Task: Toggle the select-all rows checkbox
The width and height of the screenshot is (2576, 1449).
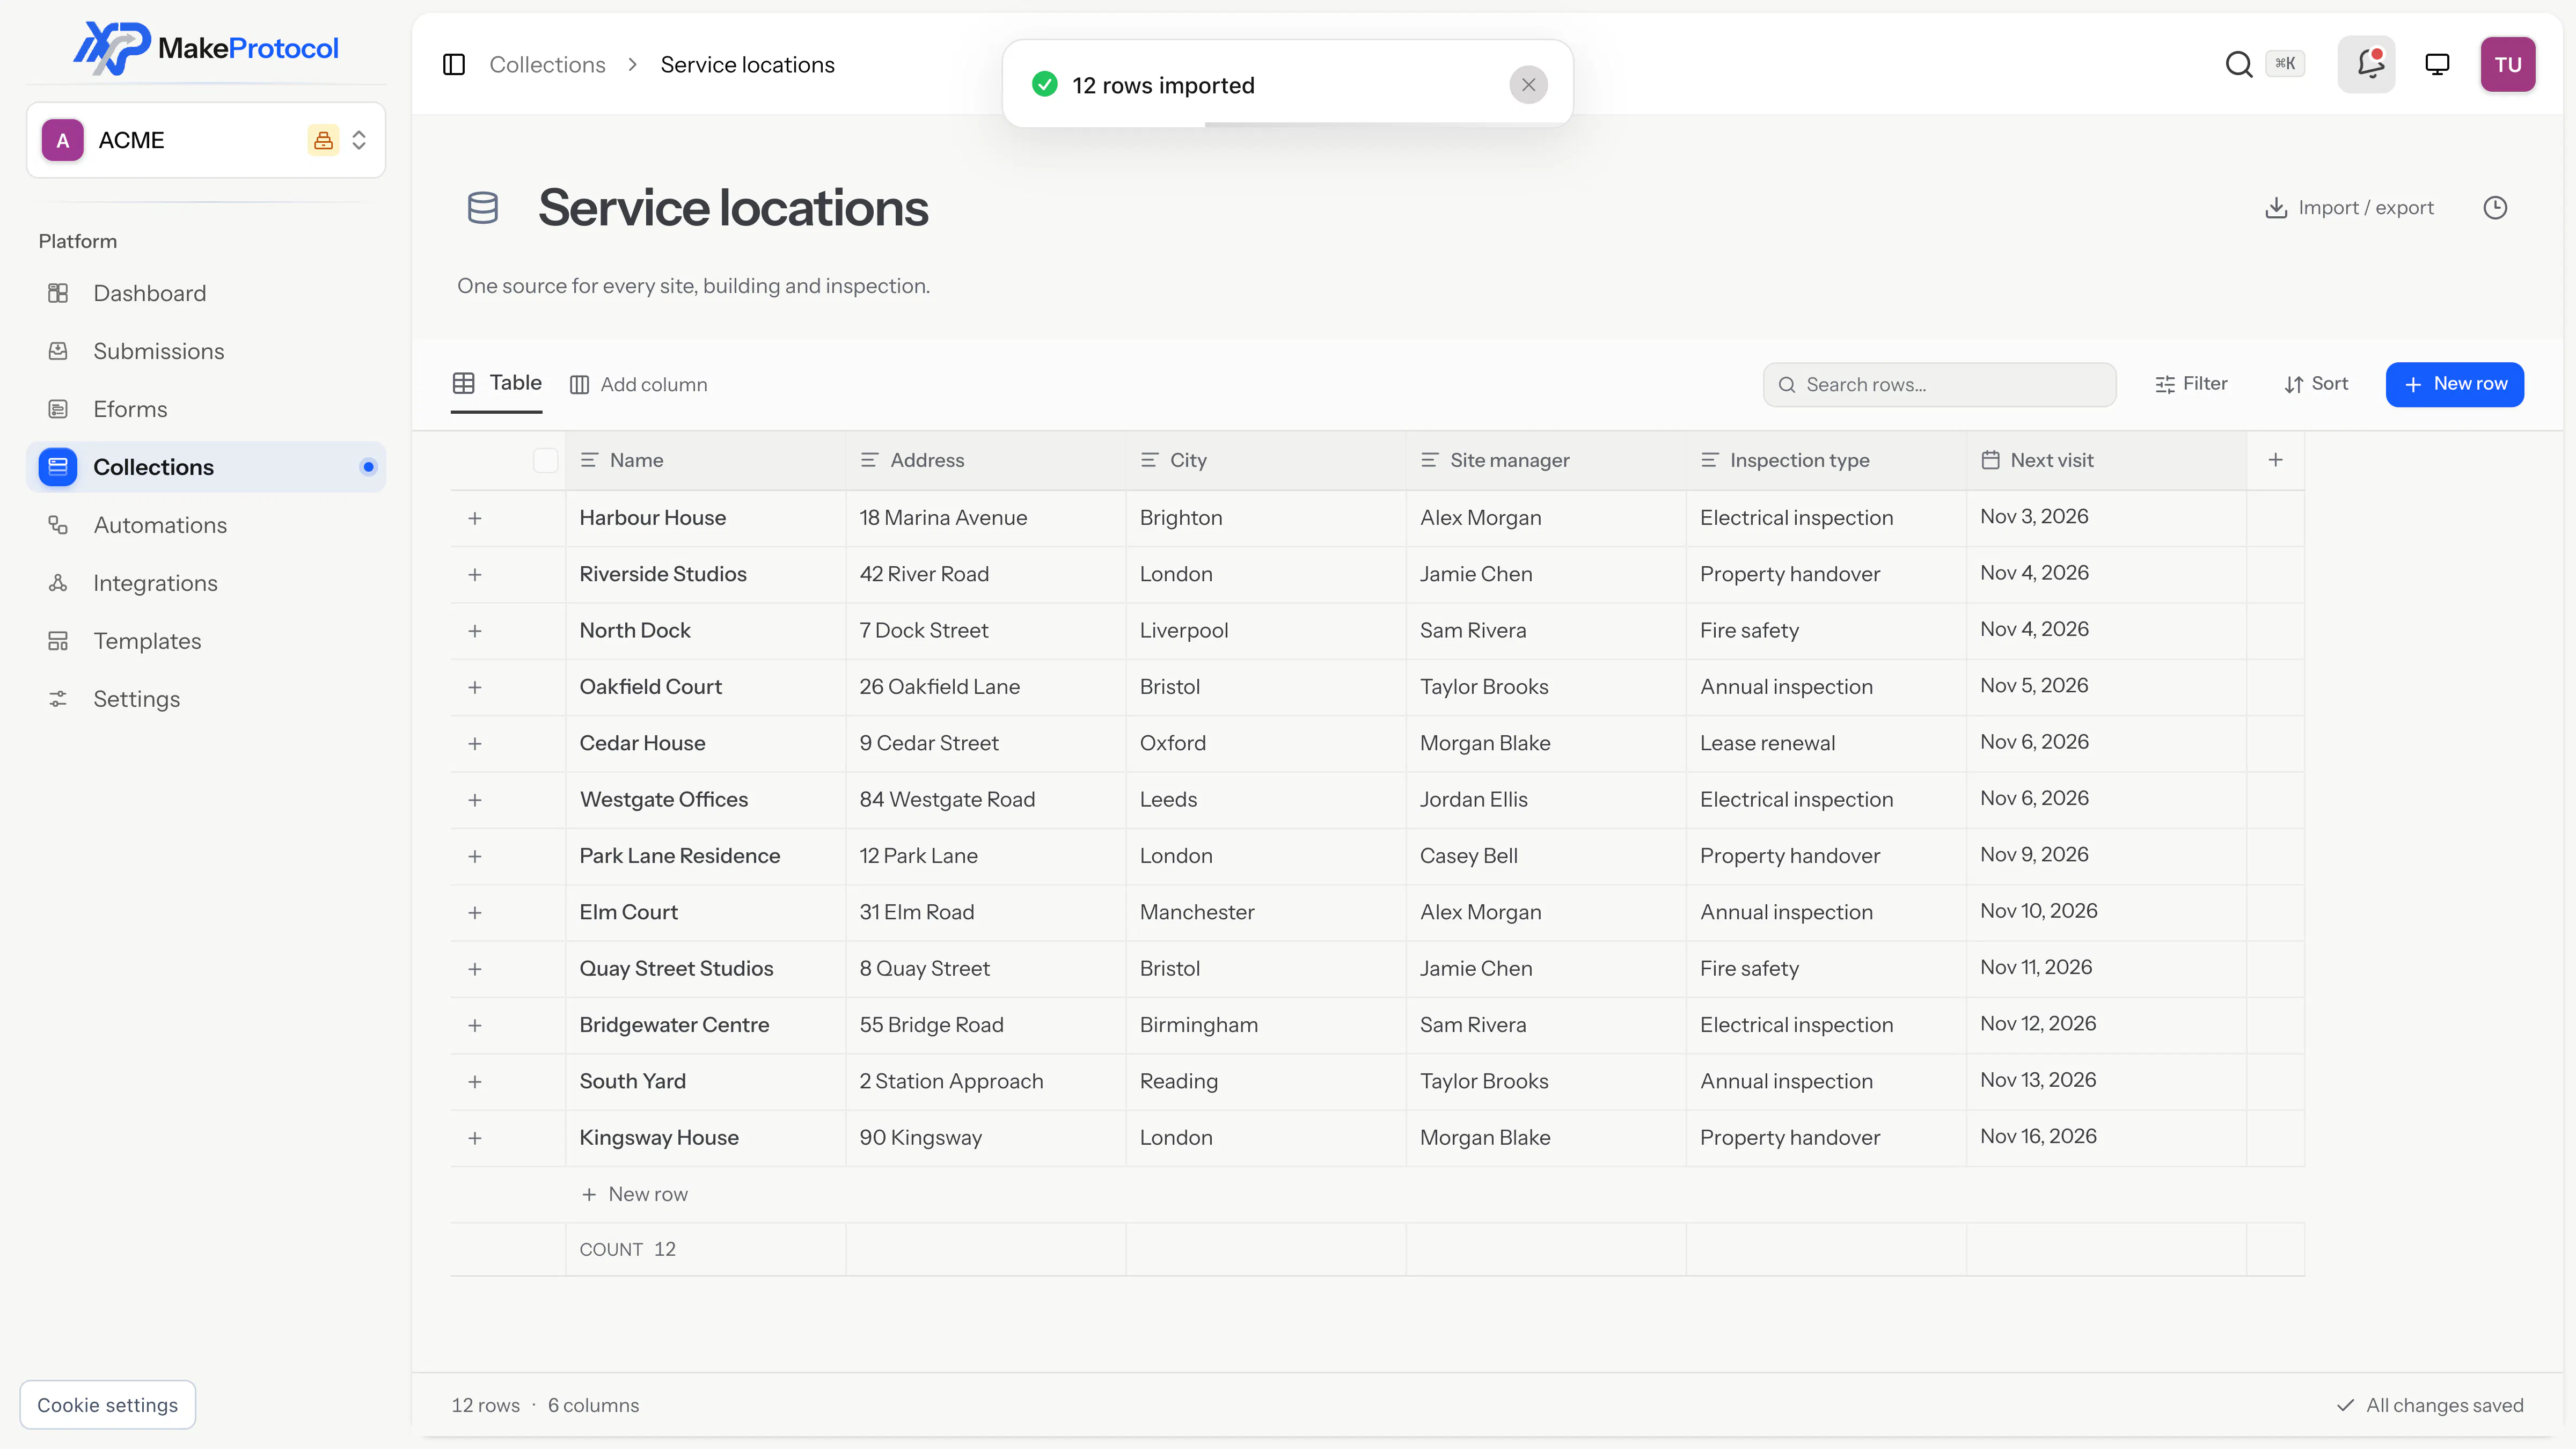Action: [x=545, y=460]
